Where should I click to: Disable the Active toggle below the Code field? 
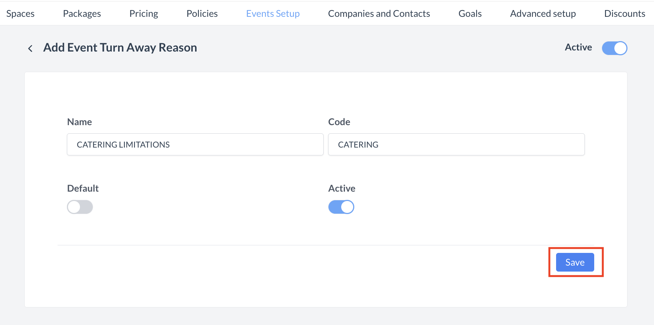341,207
